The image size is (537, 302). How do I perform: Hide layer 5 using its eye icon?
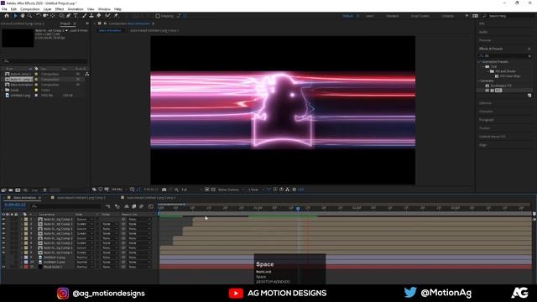[x=3, y=238]
